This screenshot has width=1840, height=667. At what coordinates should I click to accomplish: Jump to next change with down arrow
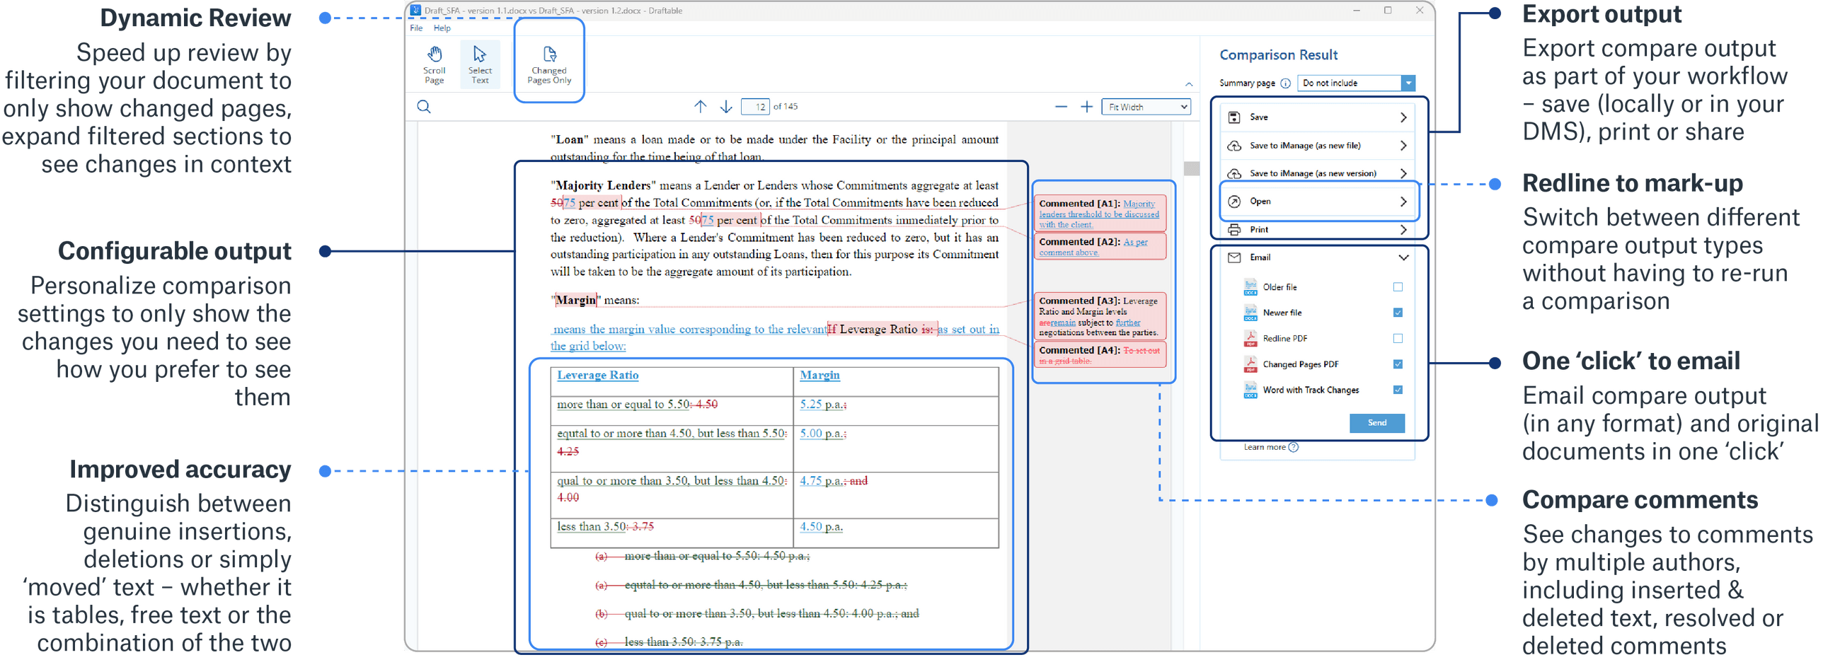coord(725,106)
